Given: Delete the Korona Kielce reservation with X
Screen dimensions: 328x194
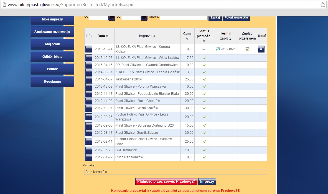Looking at the screenshot, I should pos(261,49).
